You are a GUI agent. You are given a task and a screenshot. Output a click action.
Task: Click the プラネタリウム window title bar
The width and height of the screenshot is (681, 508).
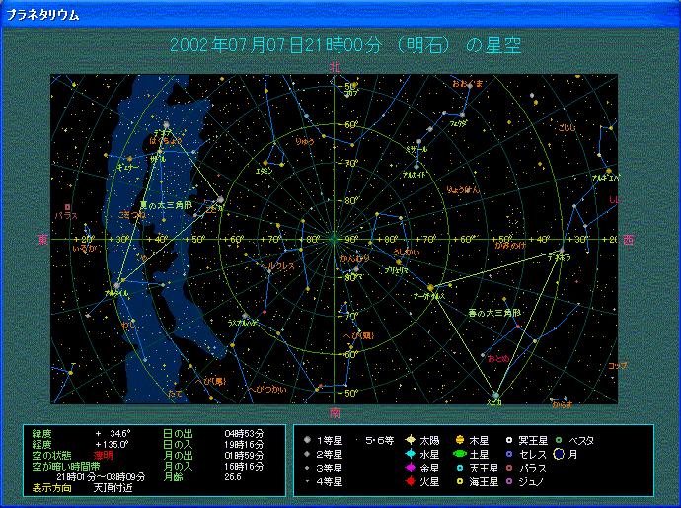click(x=296, y=16)
